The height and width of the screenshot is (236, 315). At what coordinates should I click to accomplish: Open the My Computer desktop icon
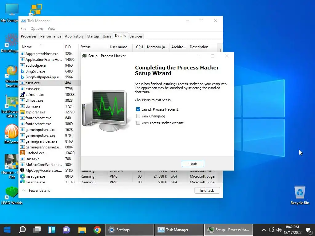coord(12,12)
